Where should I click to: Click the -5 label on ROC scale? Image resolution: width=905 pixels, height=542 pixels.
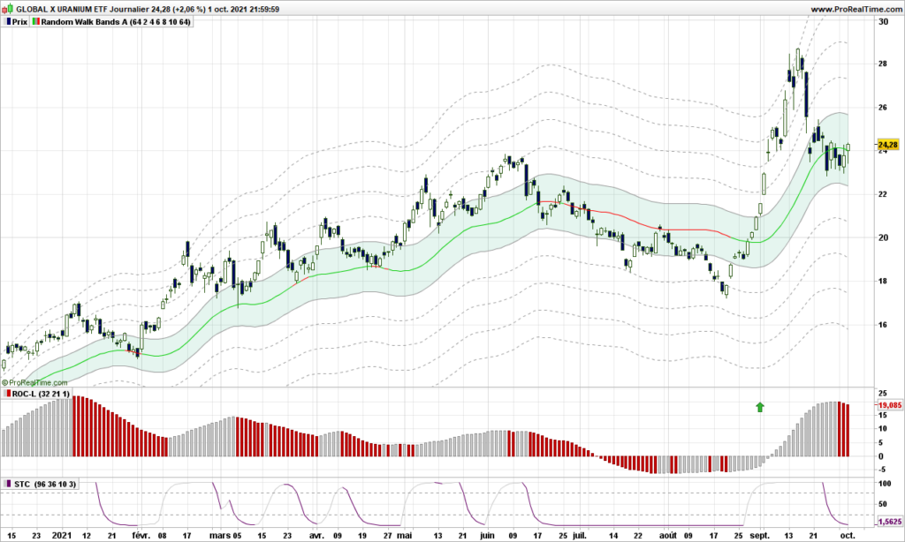point(881,470)
